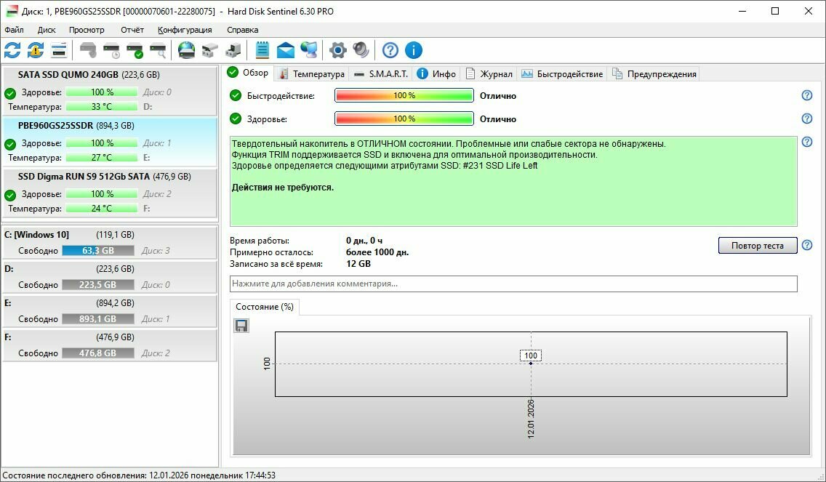Switch to the Предупреждения tab
The width and height of the screenshot is (826, 482).
pyautogui.click(x=654, y=73)
